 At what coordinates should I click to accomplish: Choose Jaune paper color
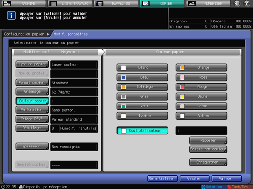201,96
